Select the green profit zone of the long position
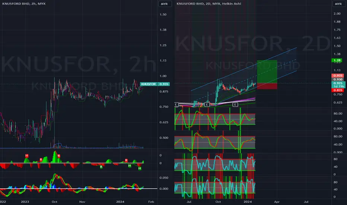The height and width of the screenshot is (205, 347). click(267, 71)
